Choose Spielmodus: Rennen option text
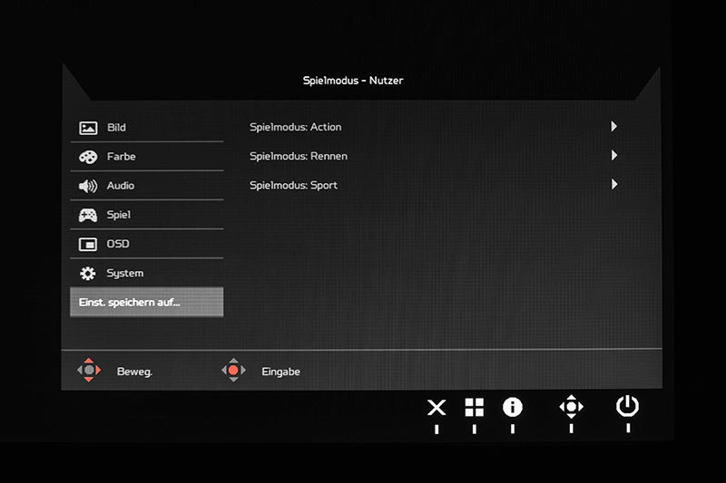Screen dimensions: 726x483 [299, 156]
